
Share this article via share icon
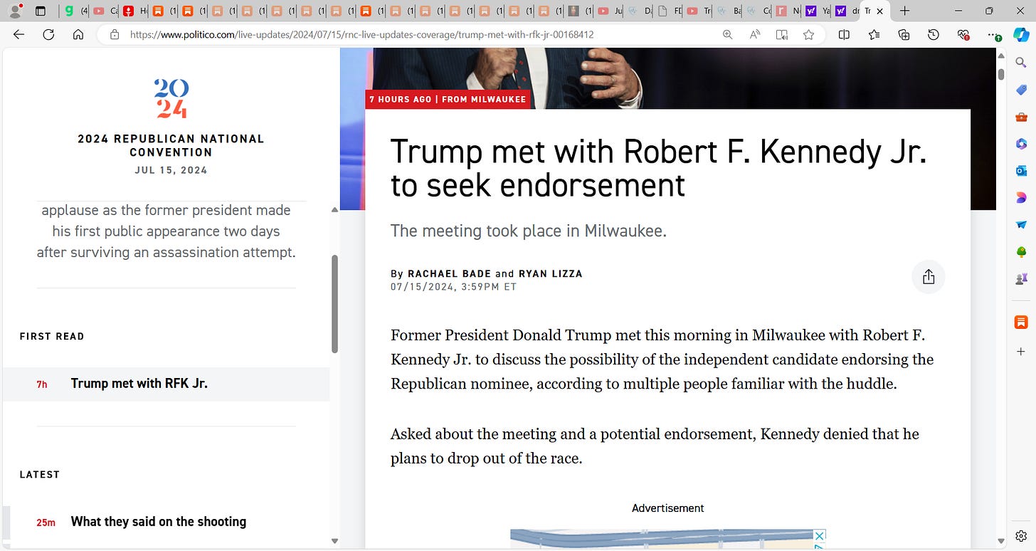(x=929, y=277)
